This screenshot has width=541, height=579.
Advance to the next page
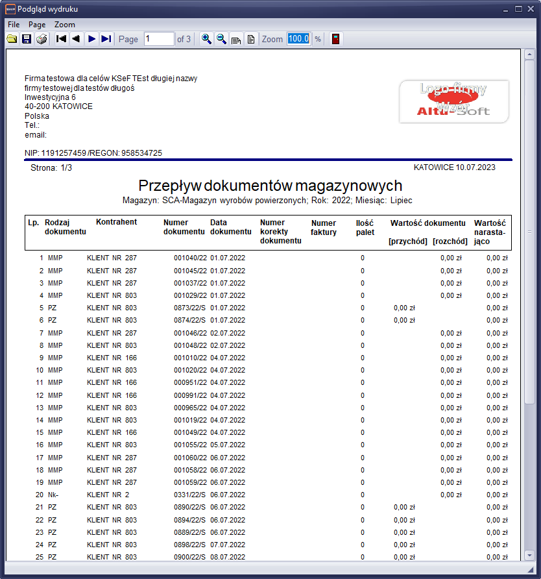tap(91, 39)
